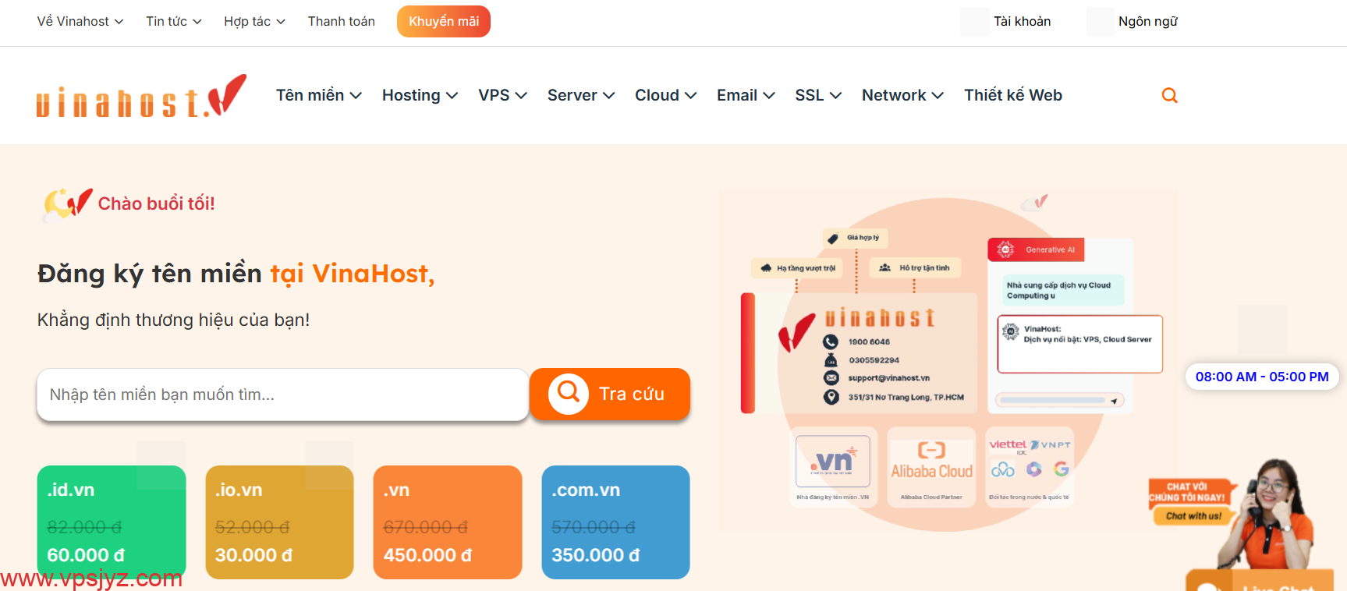Click the Khuyến mãi promotion button
Viewport: 1347px width, 591px height.
point(444,21)
